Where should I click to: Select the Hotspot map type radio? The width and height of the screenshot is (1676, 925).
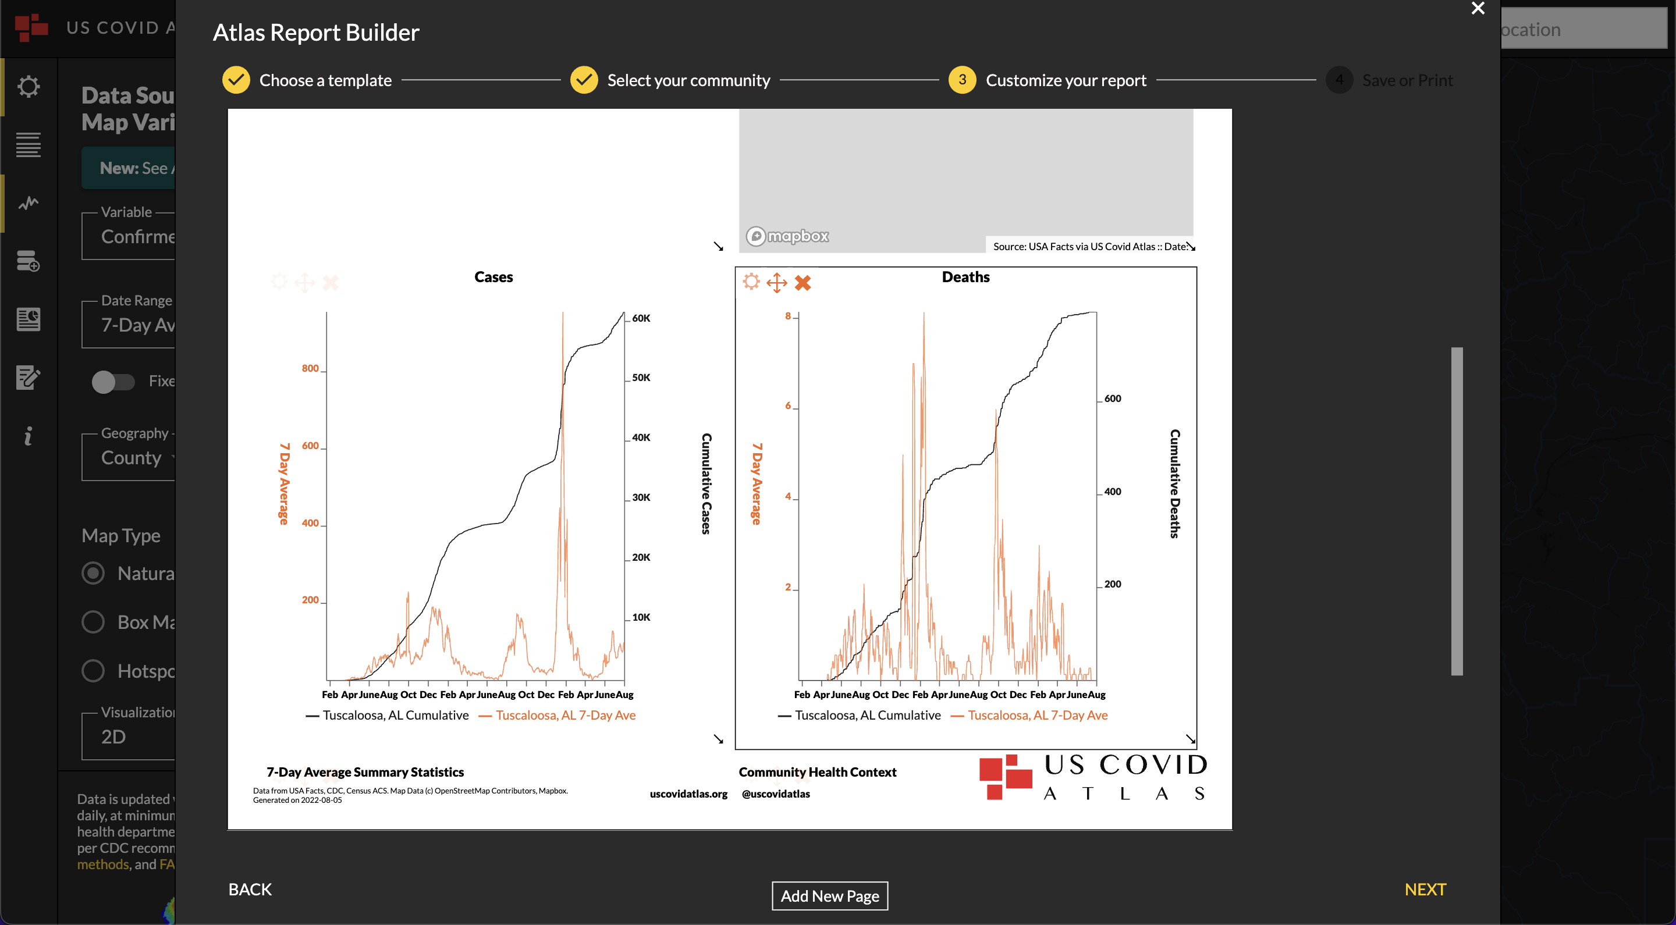click(x=93, y=671)
